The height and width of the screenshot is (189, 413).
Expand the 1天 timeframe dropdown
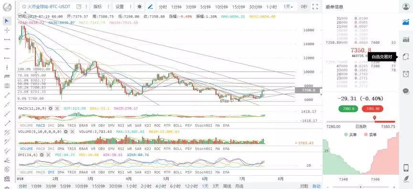click(288, 7)
